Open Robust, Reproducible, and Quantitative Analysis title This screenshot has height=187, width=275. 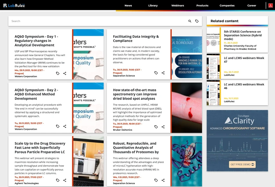[136, 148]
